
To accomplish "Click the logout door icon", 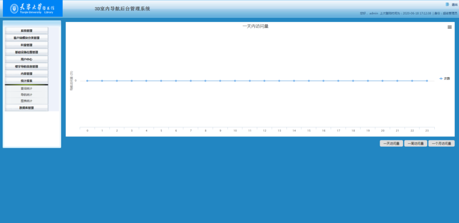I will pyautogui.click(x=447, y=5).
